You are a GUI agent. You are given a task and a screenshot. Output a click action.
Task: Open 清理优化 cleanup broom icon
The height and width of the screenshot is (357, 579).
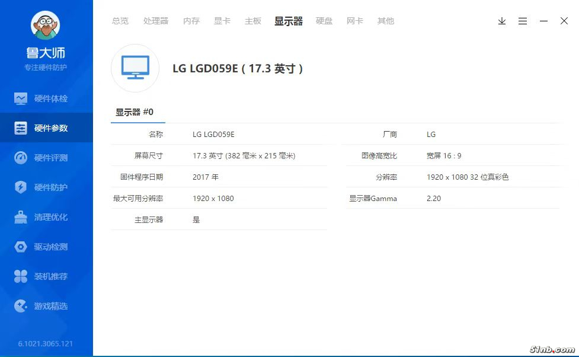pos(21,217)
